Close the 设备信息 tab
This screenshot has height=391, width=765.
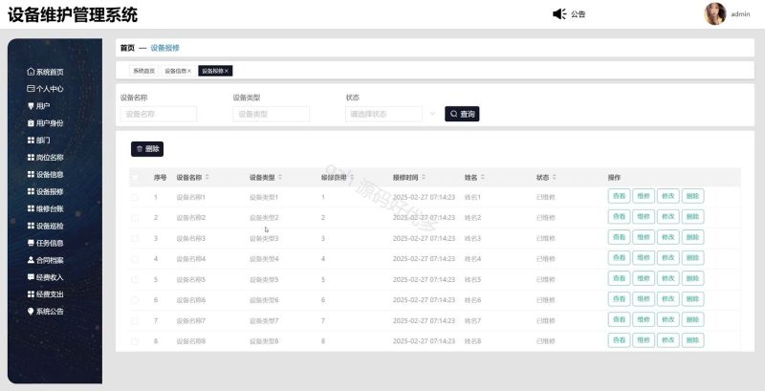pyautogui.click(x=189, y=71)
